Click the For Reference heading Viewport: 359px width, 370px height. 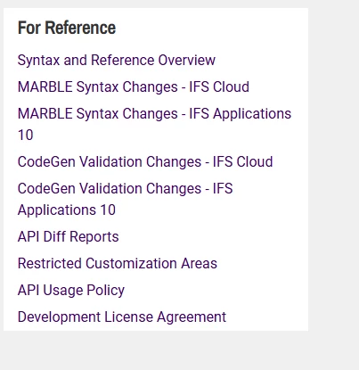click(67, 28)
